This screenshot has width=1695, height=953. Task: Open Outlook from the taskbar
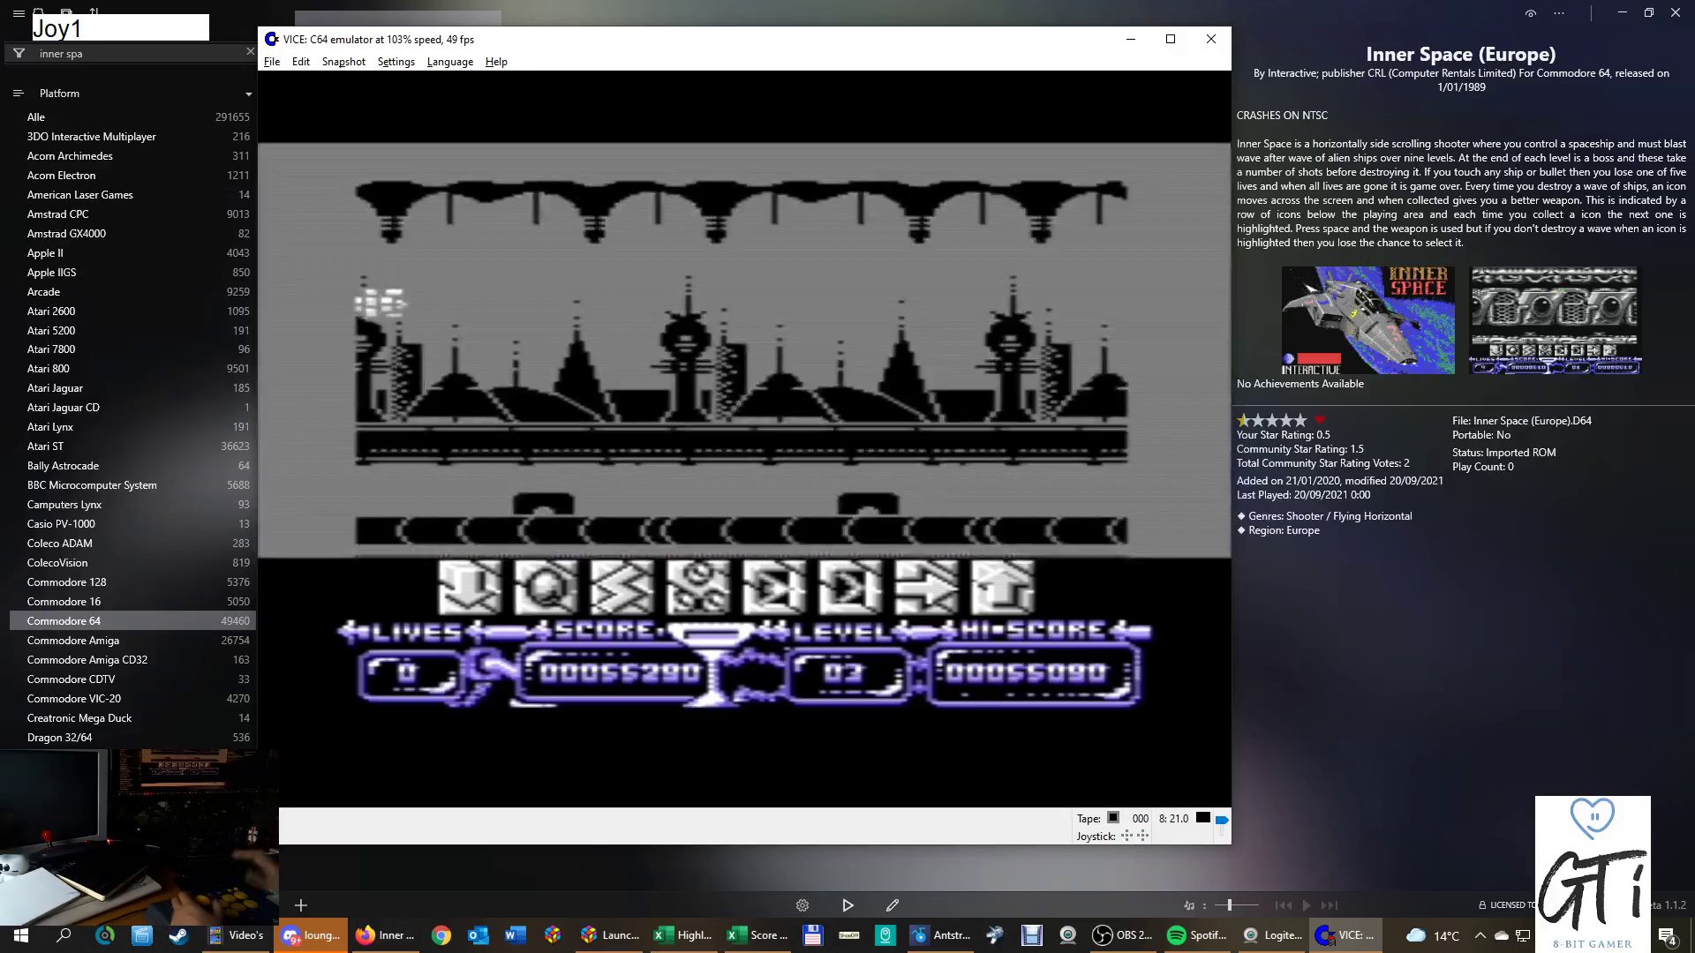tap(478, 935)
